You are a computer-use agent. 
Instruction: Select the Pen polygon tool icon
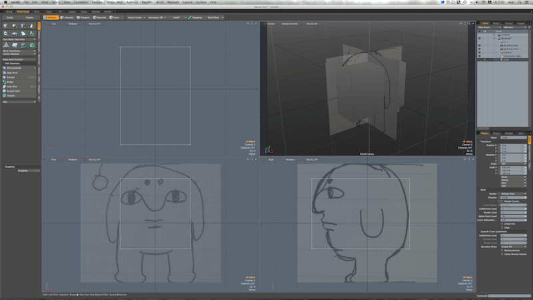23,34
